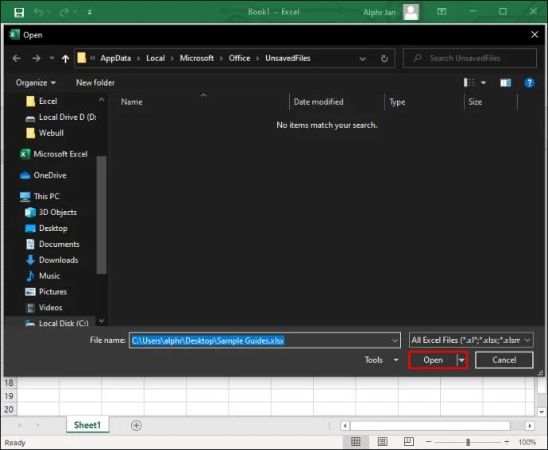Click Change your view icon
Screen dimensions: 548x450
[469, 83]
